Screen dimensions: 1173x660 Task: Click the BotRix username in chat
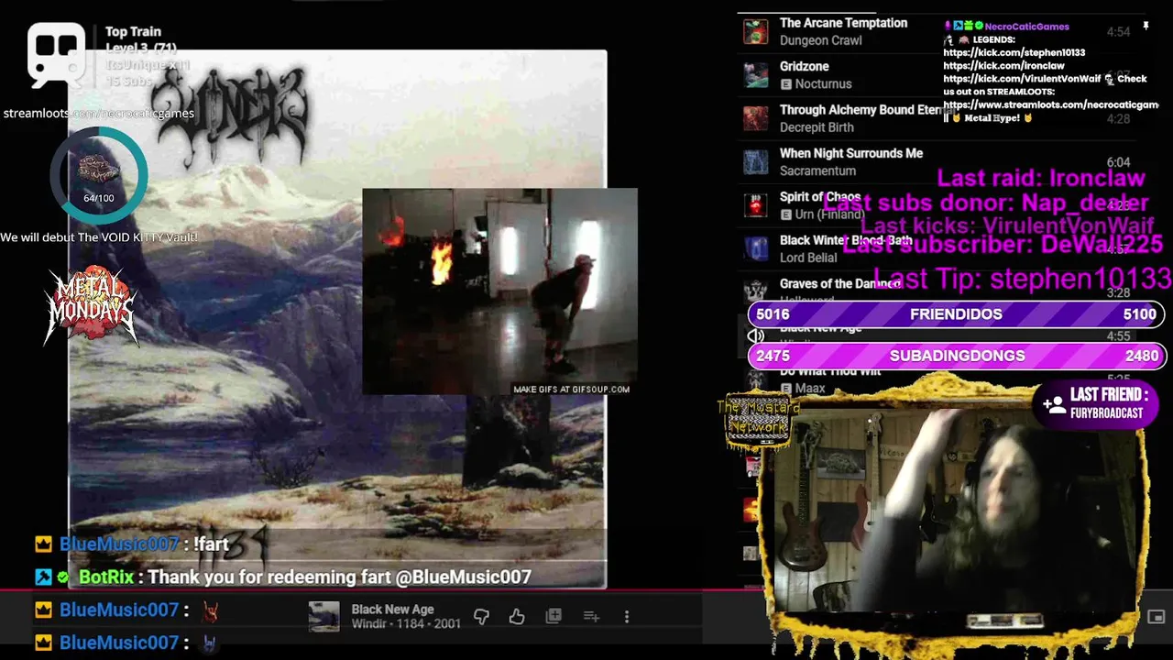click(106, 577)
